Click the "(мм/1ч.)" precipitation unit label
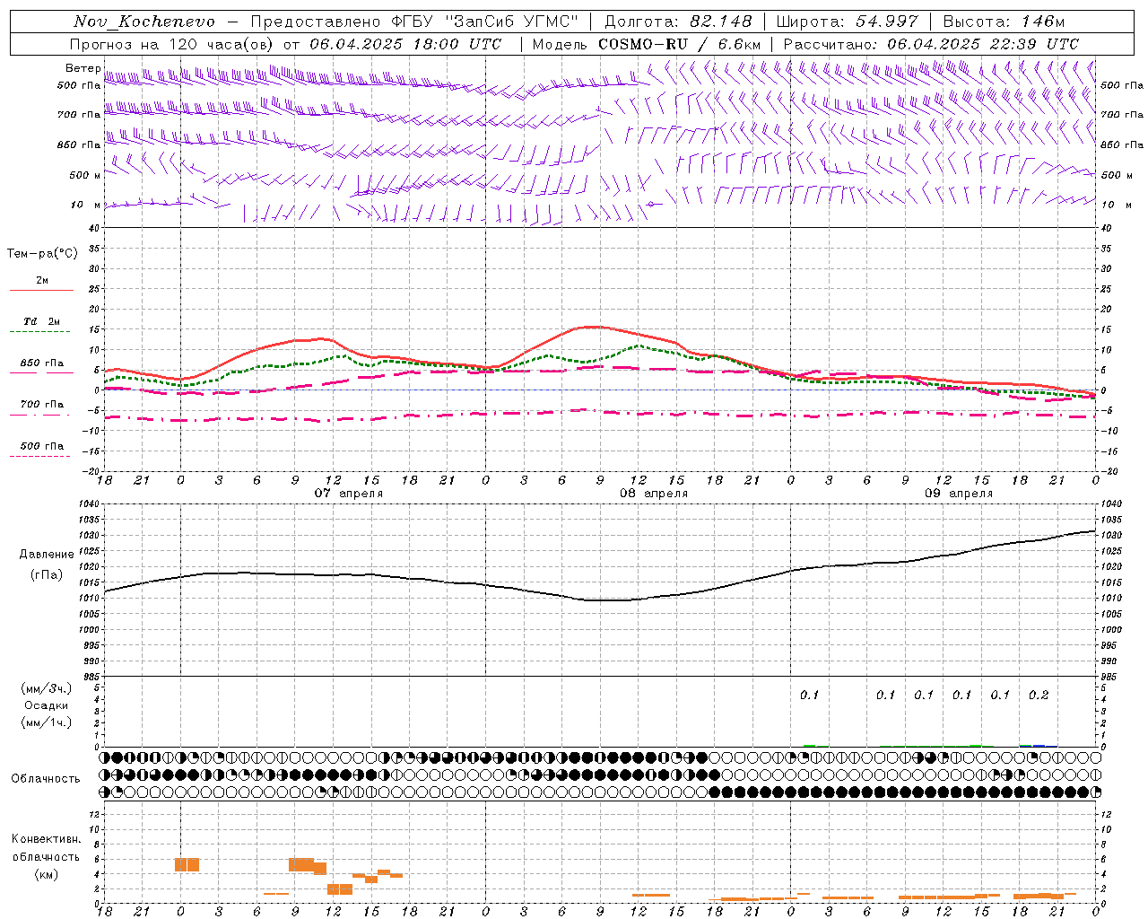 [x=47, y=722]
